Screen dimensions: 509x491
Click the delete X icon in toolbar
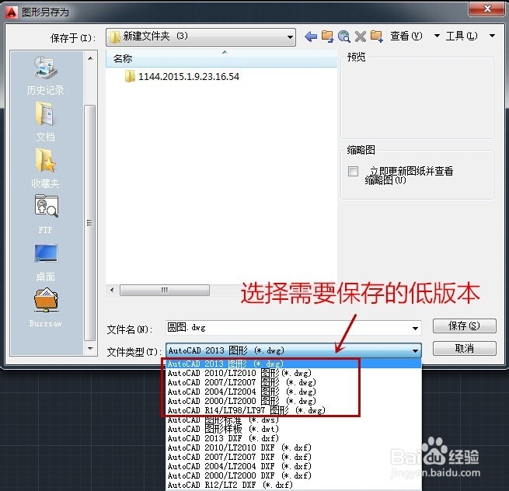point(361,37)
